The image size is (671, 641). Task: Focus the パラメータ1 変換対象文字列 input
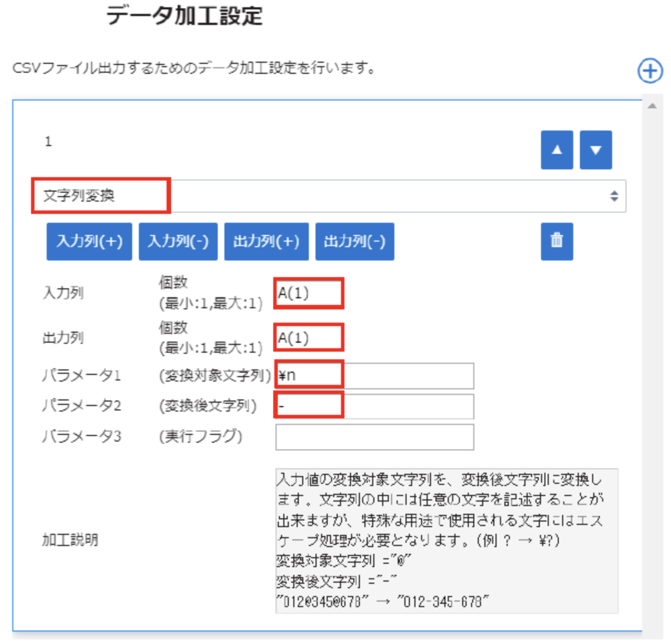[x=374, y=376]
